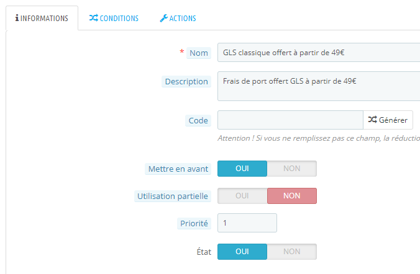Select the Informations tab
The image size is (420, 274).
pyautogui.click(x=42, y=19)
